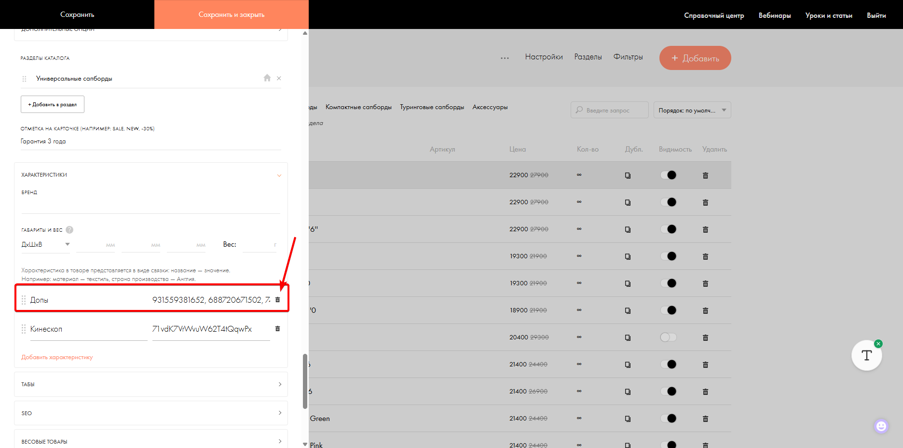
Task: Expand the SEO section
Action: point(151,413)
